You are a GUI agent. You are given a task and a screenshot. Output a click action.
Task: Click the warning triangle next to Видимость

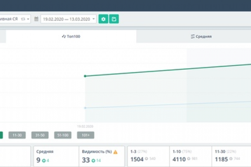coord(115,152)
